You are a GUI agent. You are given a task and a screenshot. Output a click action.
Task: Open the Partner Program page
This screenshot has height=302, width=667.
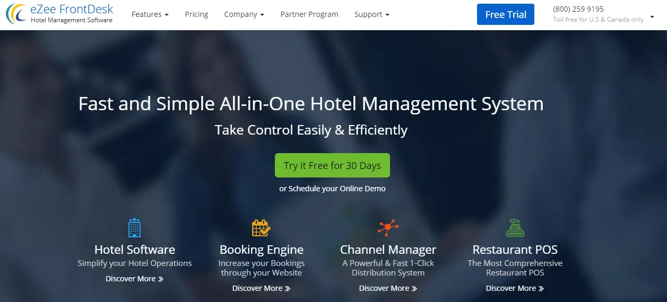click(x=309, y=14)
